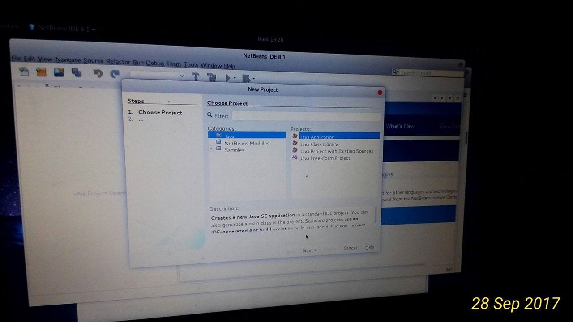Select Java Free-Form Project
Image resolution: width=573 pixels, height=322 pixels.
[x=325, y=158]
